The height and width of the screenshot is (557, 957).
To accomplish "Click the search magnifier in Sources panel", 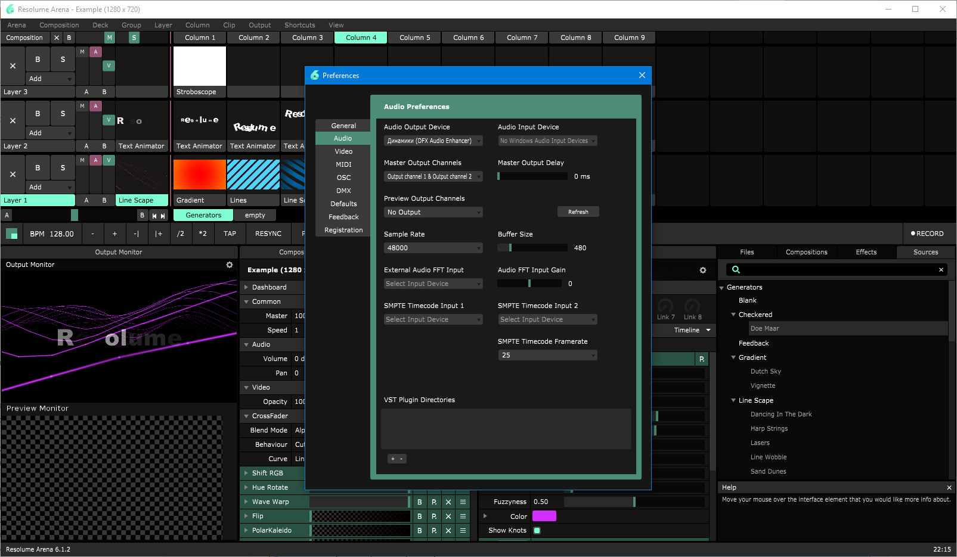I will click(736, 270).
